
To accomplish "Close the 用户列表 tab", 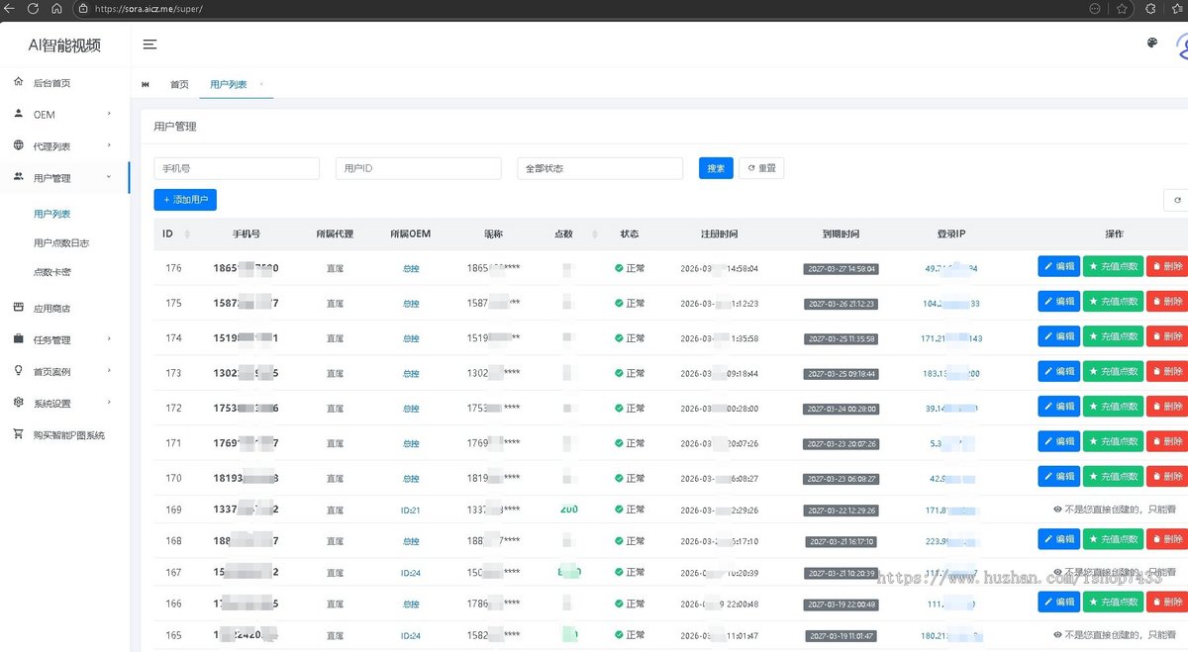I will [261, 84].
